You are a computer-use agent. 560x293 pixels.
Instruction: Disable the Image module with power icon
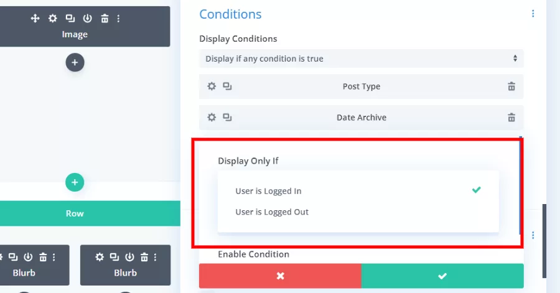click(x=88, y=18)
